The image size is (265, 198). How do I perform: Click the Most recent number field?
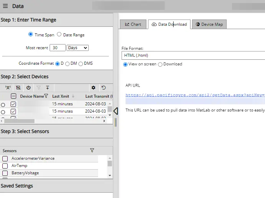57,48
